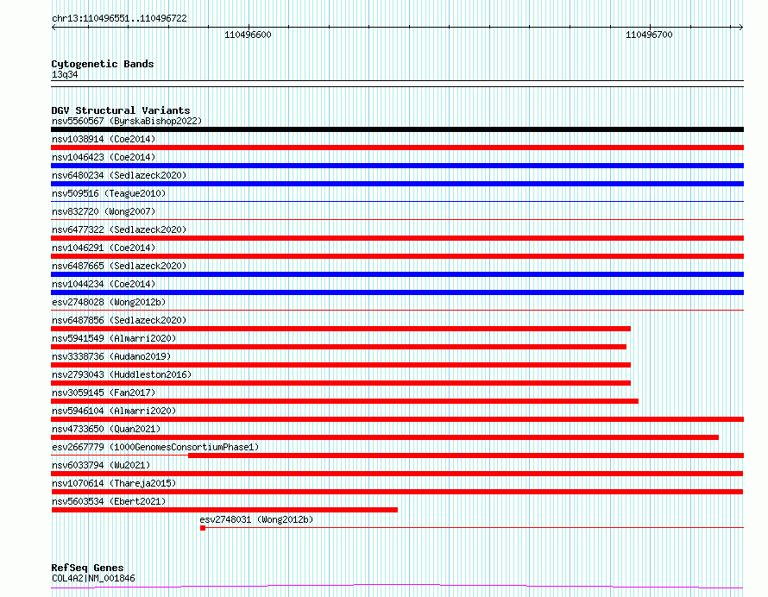Click the right scroll arrow on ruler
768x597 pixels.
(740, 27)
